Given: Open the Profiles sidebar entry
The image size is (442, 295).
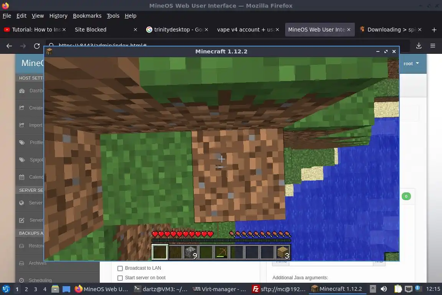Looking at the screenshot, I should [x=30, y=143].
